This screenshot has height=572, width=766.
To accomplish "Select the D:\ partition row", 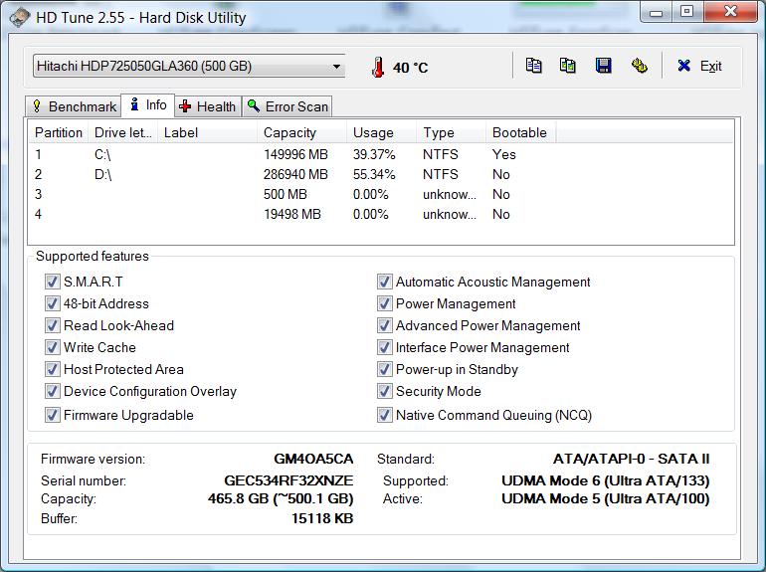I will pyautogui.click(x=381, y=175).
